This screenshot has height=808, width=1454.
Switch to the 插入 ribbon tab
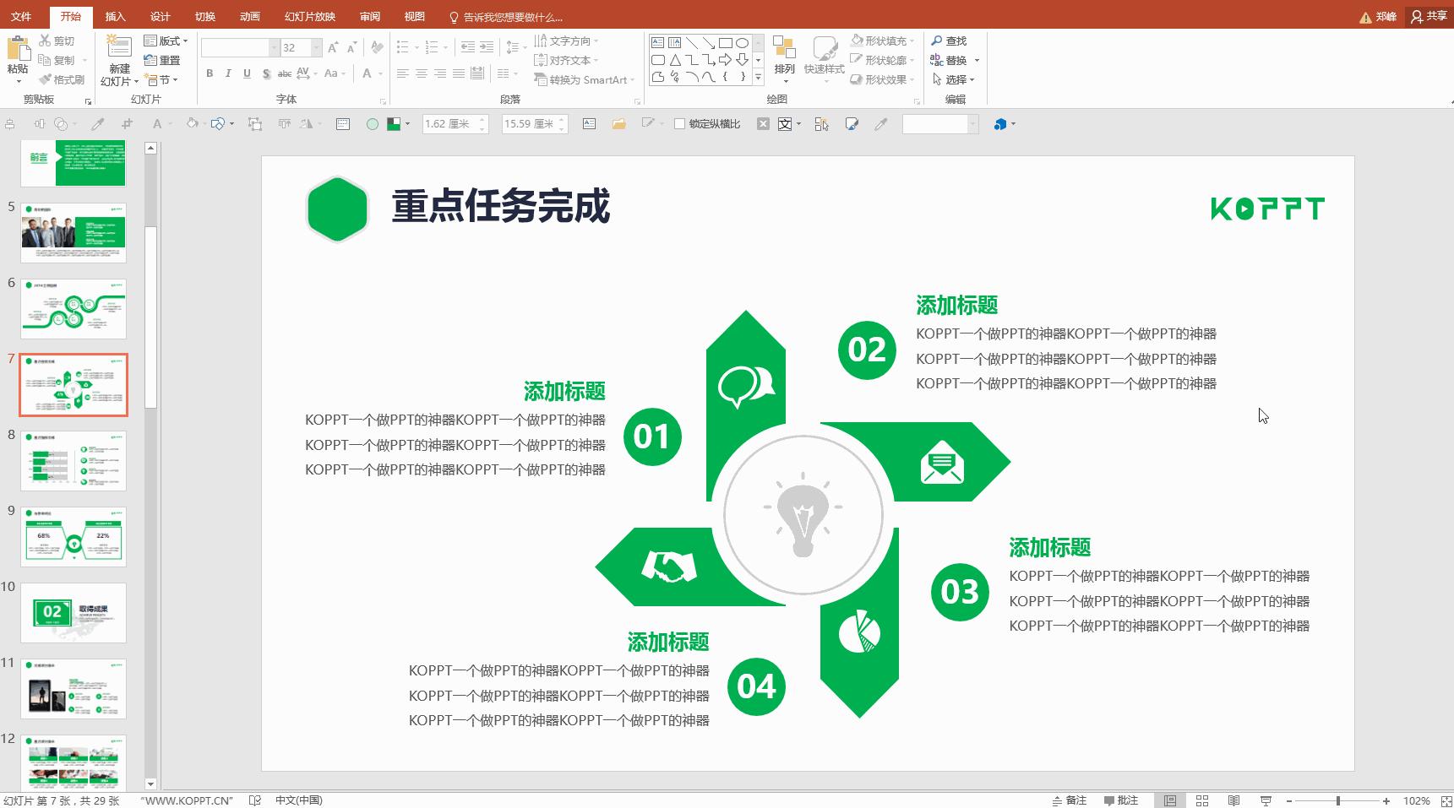[115, 15]
